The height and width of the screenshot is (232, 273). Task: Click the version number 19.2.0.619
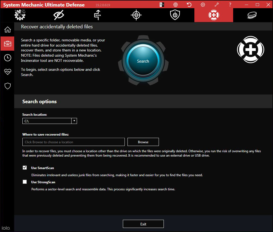[x=103, y=5]
